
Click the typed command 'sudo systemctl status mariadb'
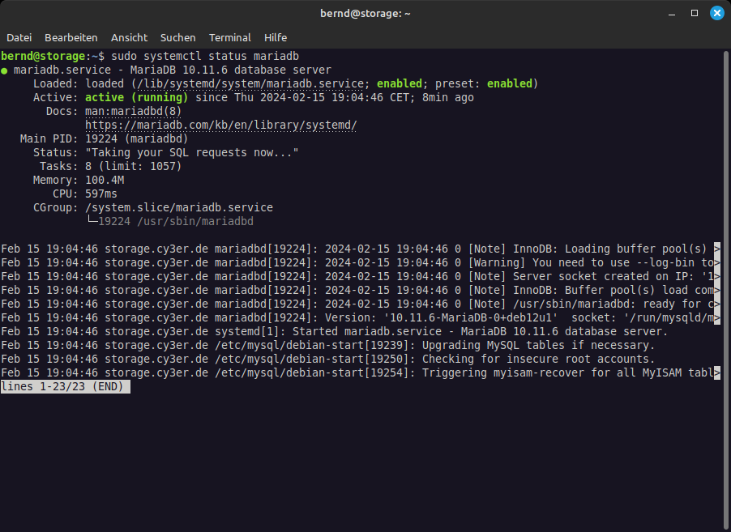pyautogui.click(x=205, y=57)
